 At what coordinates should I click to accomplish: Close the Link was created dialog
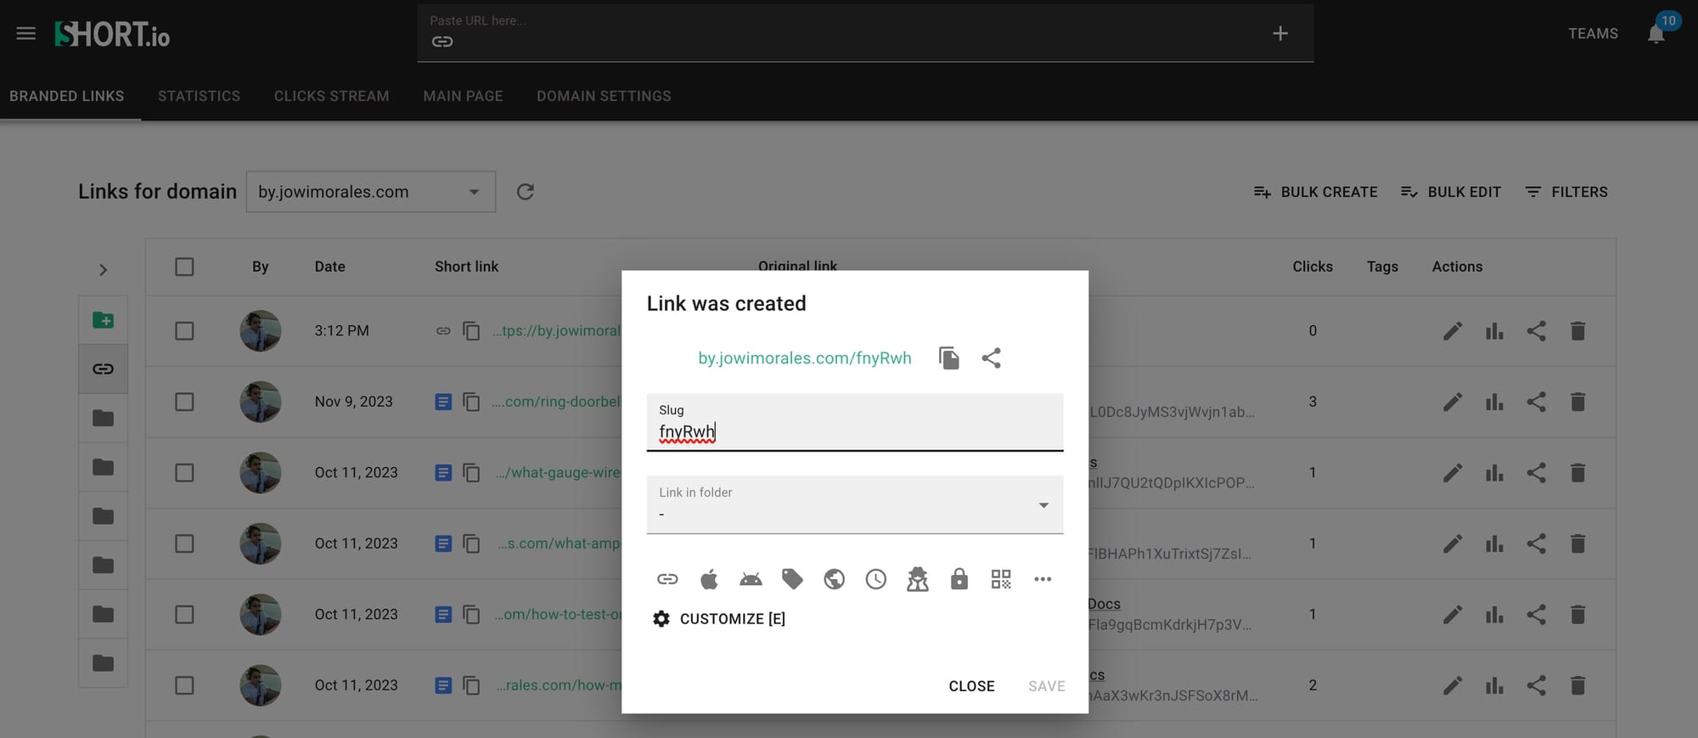(971, 686)
